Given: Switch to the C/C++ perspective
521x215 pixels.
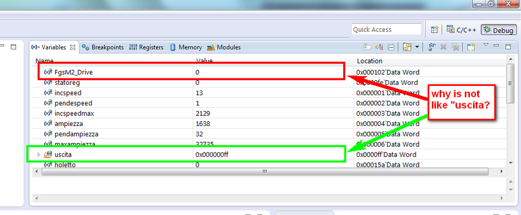Looking at the screenshot, I should click(461, 30).
